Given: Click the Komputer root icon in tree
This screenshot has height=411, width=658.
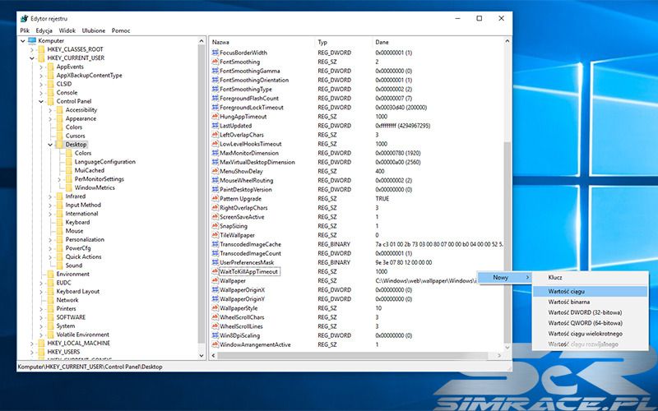Looking at the screenshot, I should pyautogui.click(x=30, y=40).
